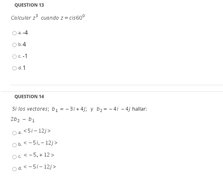Select option b. 4 in Question 13

pos(14,44)
